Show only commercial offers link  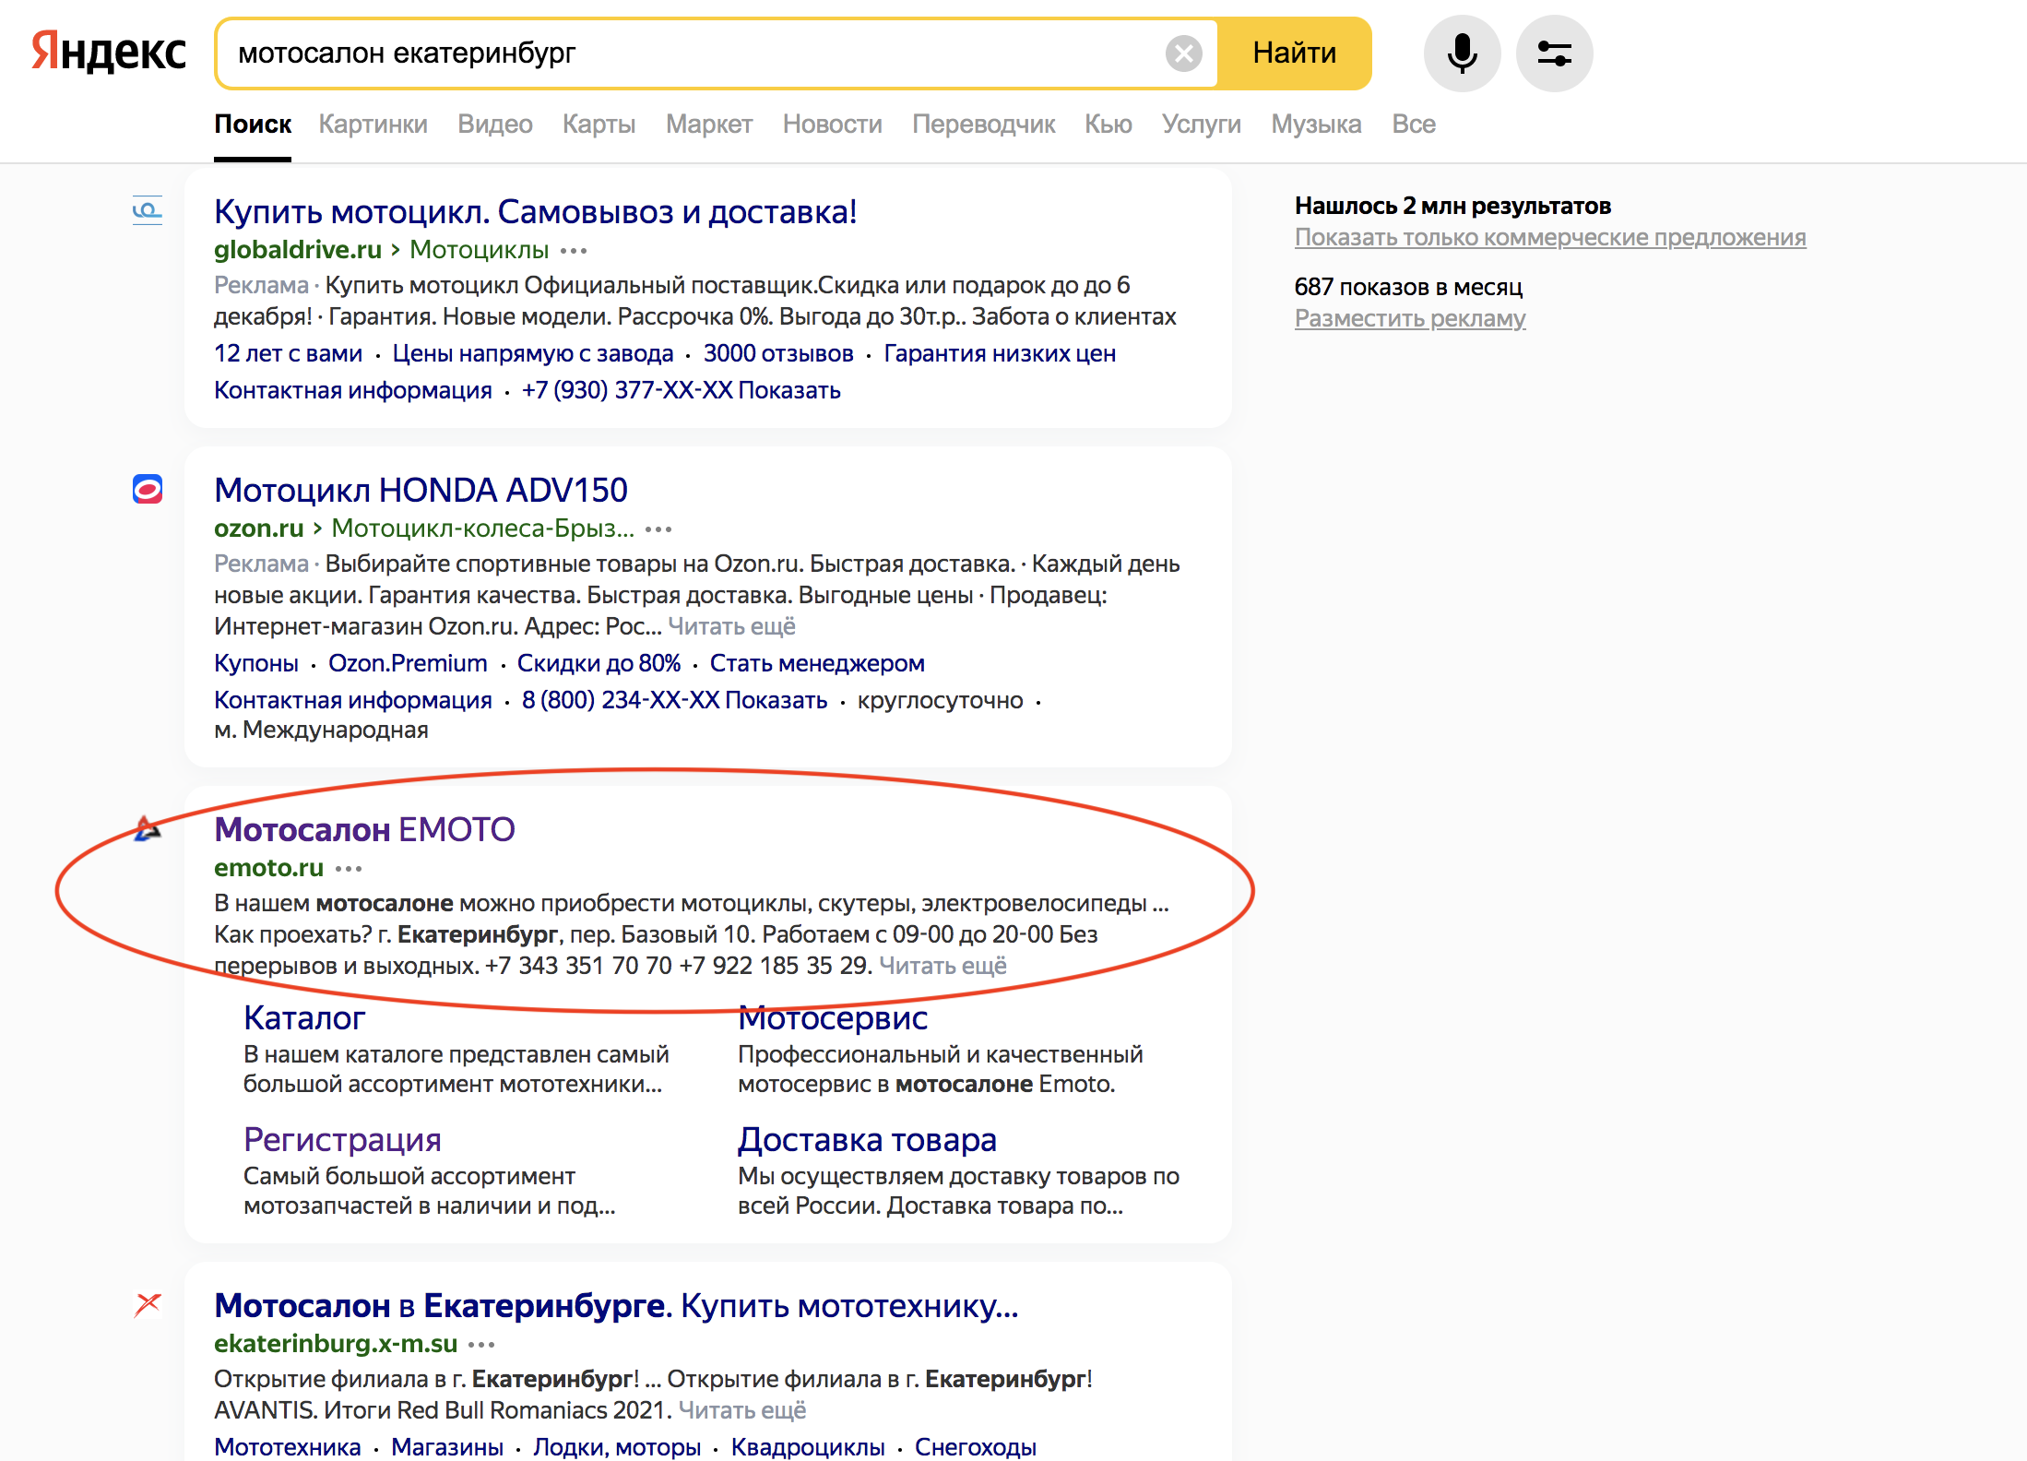1549,237
